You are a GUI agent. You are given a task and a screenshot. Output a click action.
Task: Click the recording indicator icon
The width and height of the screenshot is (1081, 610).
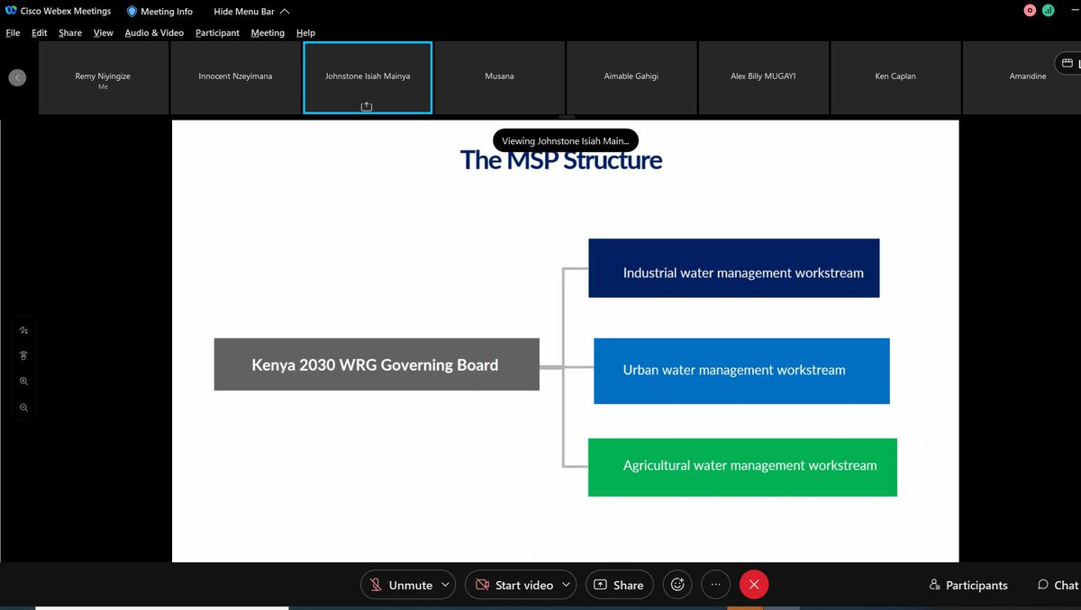pyautogui.click(x=1030, y=10)
